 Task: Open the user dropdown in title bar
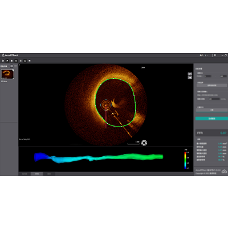(x=205, y=55)
